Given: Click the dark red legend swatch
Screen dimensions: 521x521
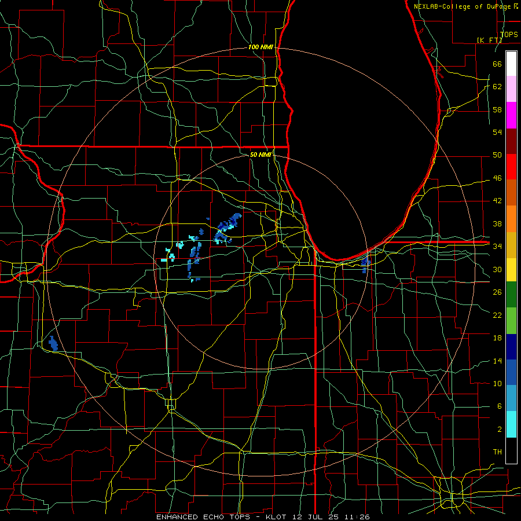Looking at the screenshot, I should coord(511,141).
